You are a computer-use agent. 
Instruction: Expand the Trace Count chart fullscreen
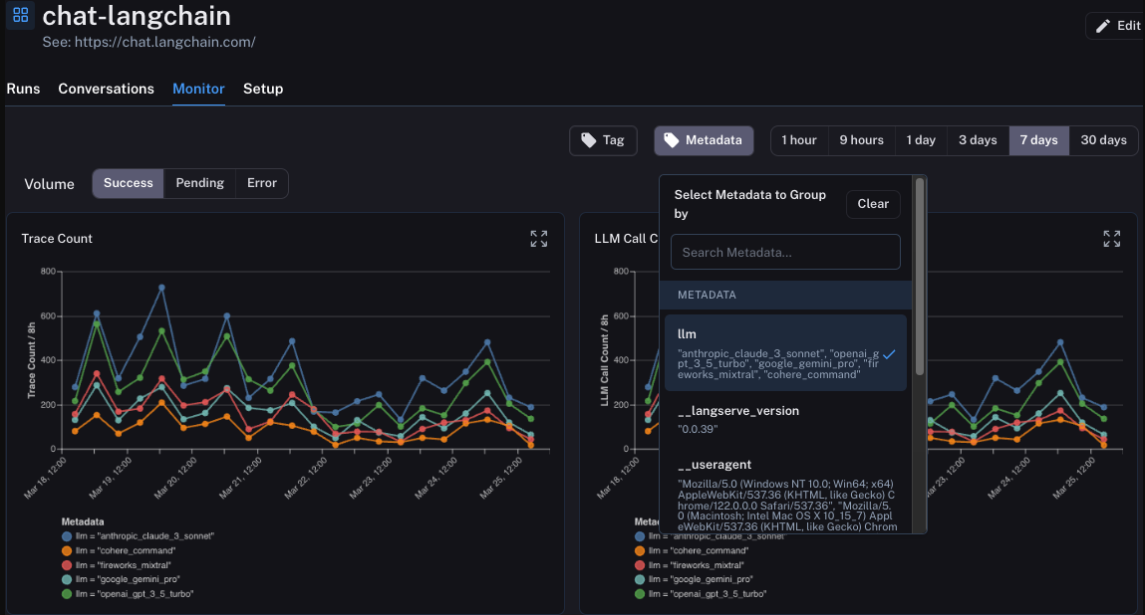pos(539,239)
